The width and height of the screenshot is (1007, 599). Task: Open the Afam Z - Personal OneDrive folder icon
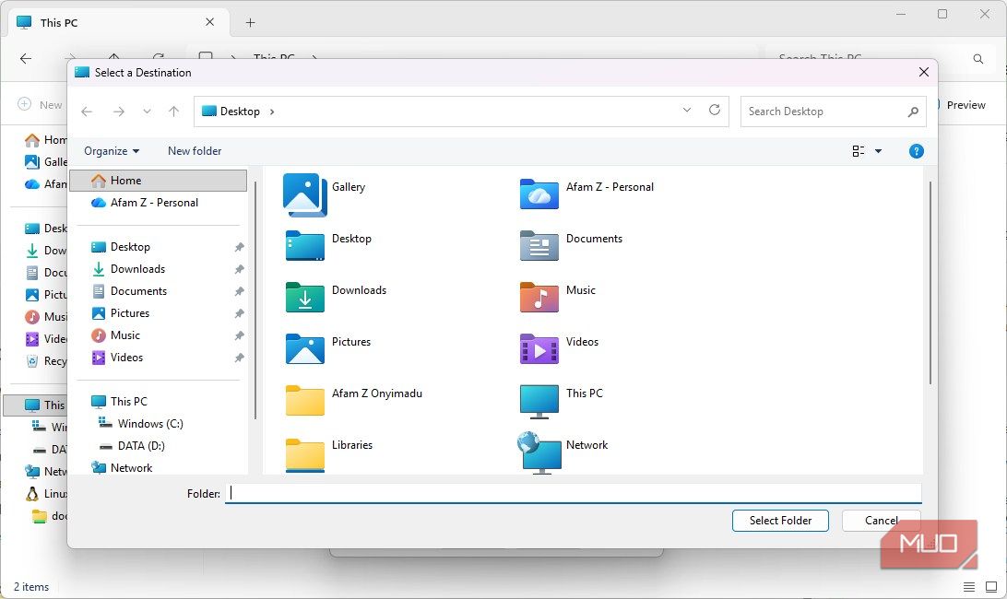coord(539,194)
